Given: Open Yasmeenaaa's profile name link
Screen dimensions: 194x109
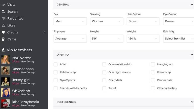Looking at the screenshot, I should pyautogui.click(x=23, y=69).
